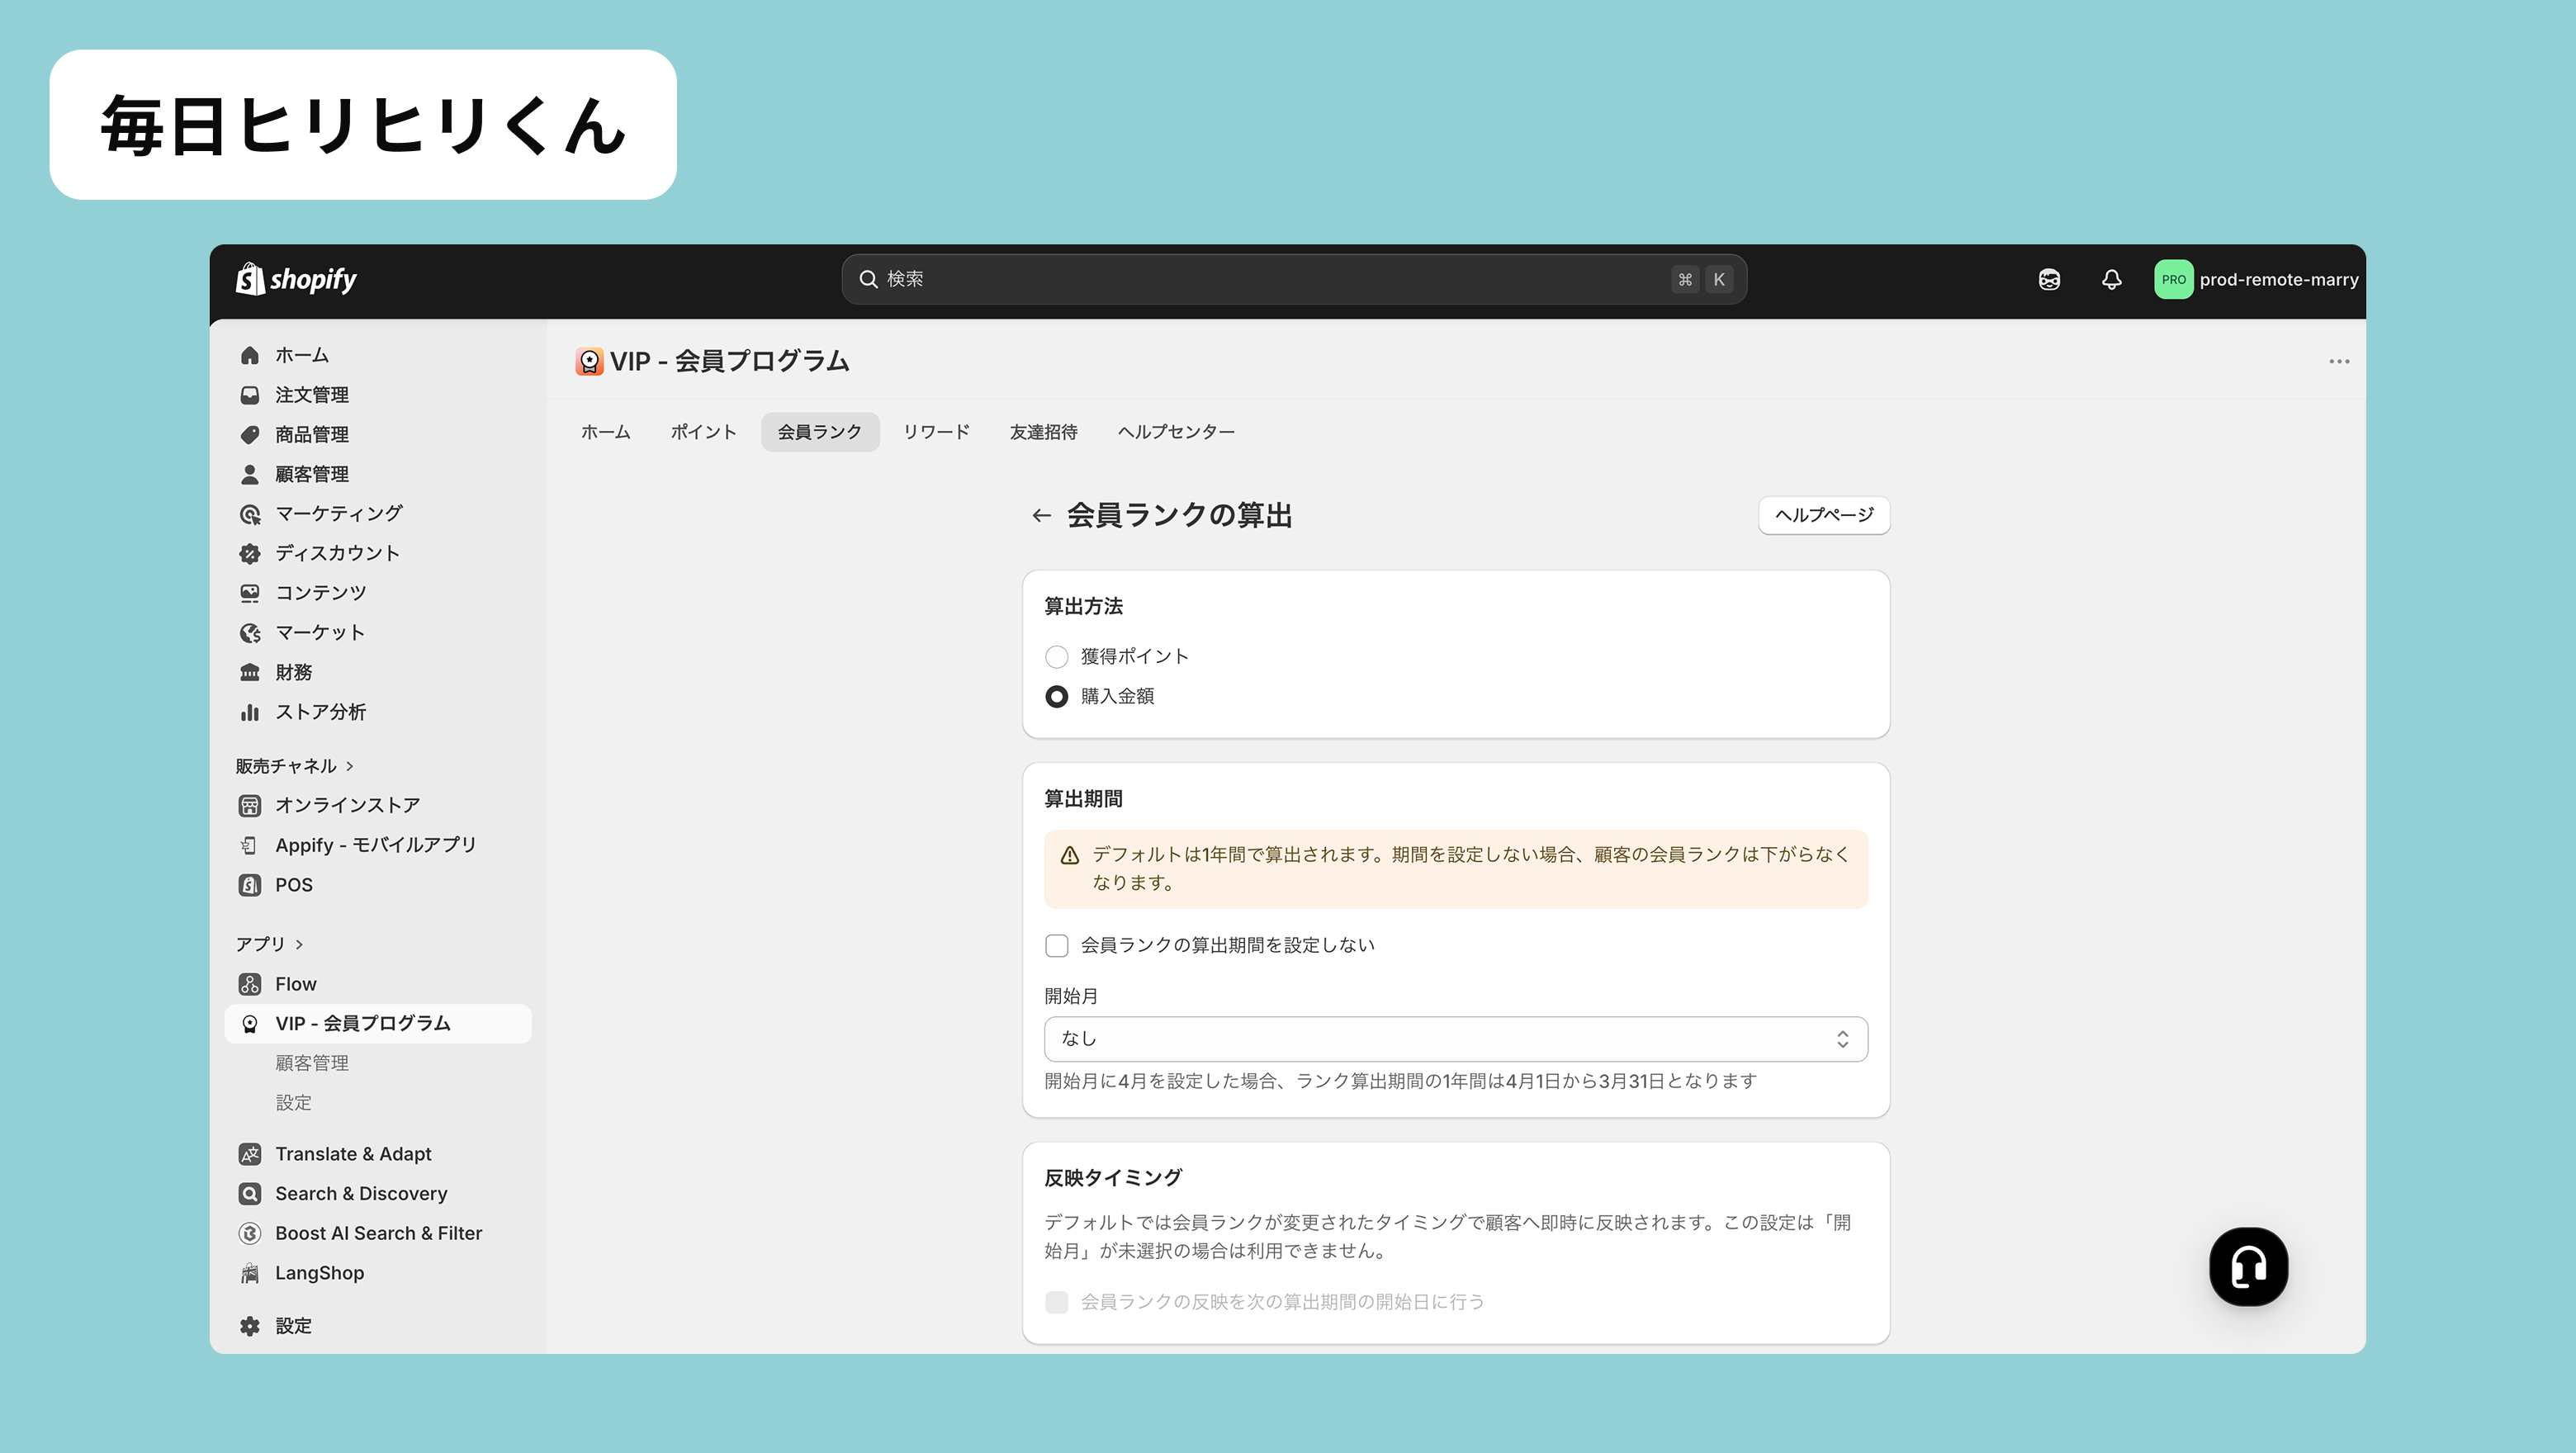Open the Sidekick assistant icon in top bar
The width and height of the screenshot is (2576, 1453).
(2049, 280)
